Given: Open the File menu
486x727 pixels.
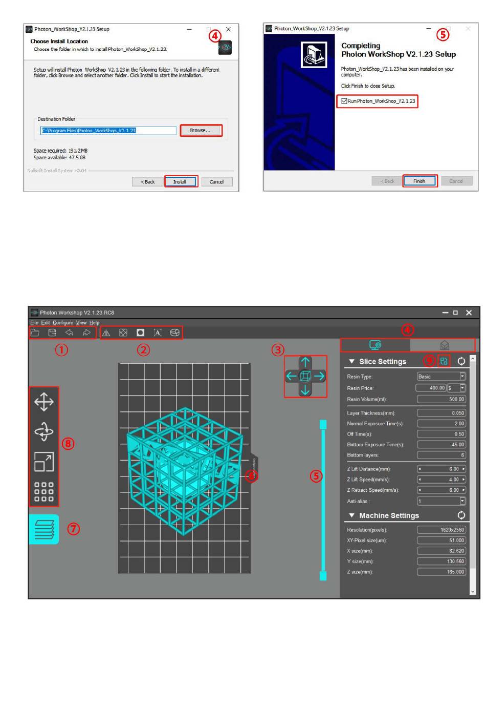Looking at the screenshot, I should tap(34, 323).
